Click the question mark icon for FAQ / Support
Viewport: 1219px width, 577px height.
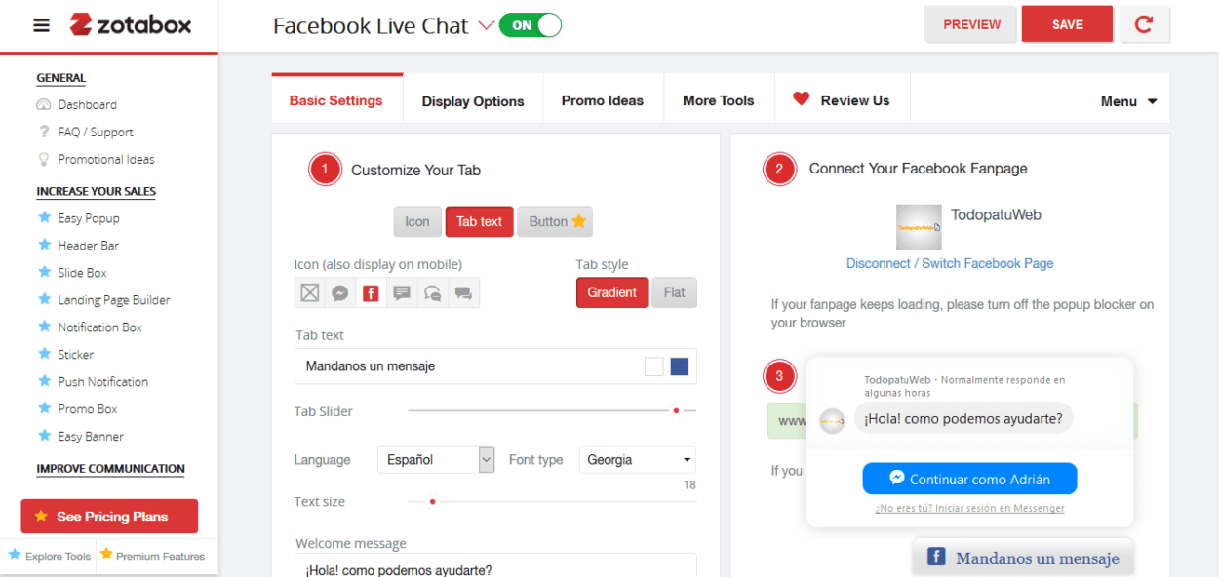point(44,132)
